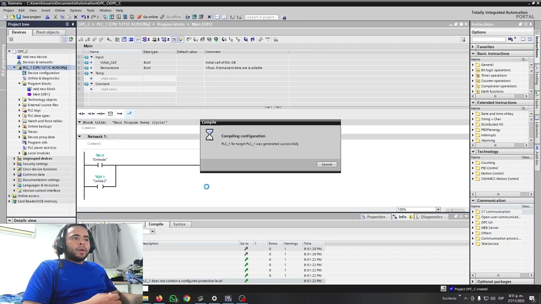This screenshot has height=304, width=541.
Task: Click the Cut scissors icon
Action: 55,17
